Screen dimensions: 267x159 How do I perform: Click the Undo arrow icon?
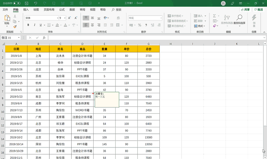[35, 3]
